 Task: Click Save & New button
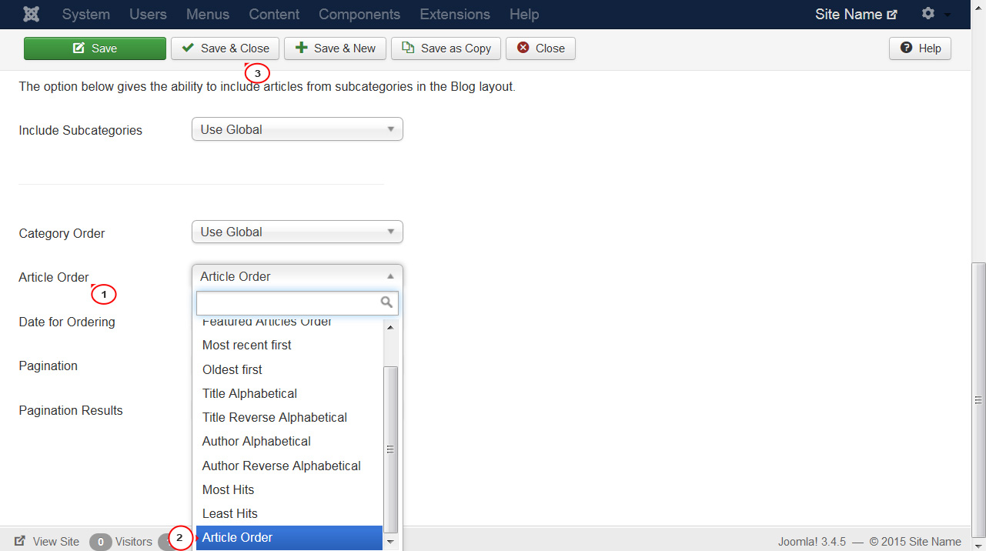336,48
